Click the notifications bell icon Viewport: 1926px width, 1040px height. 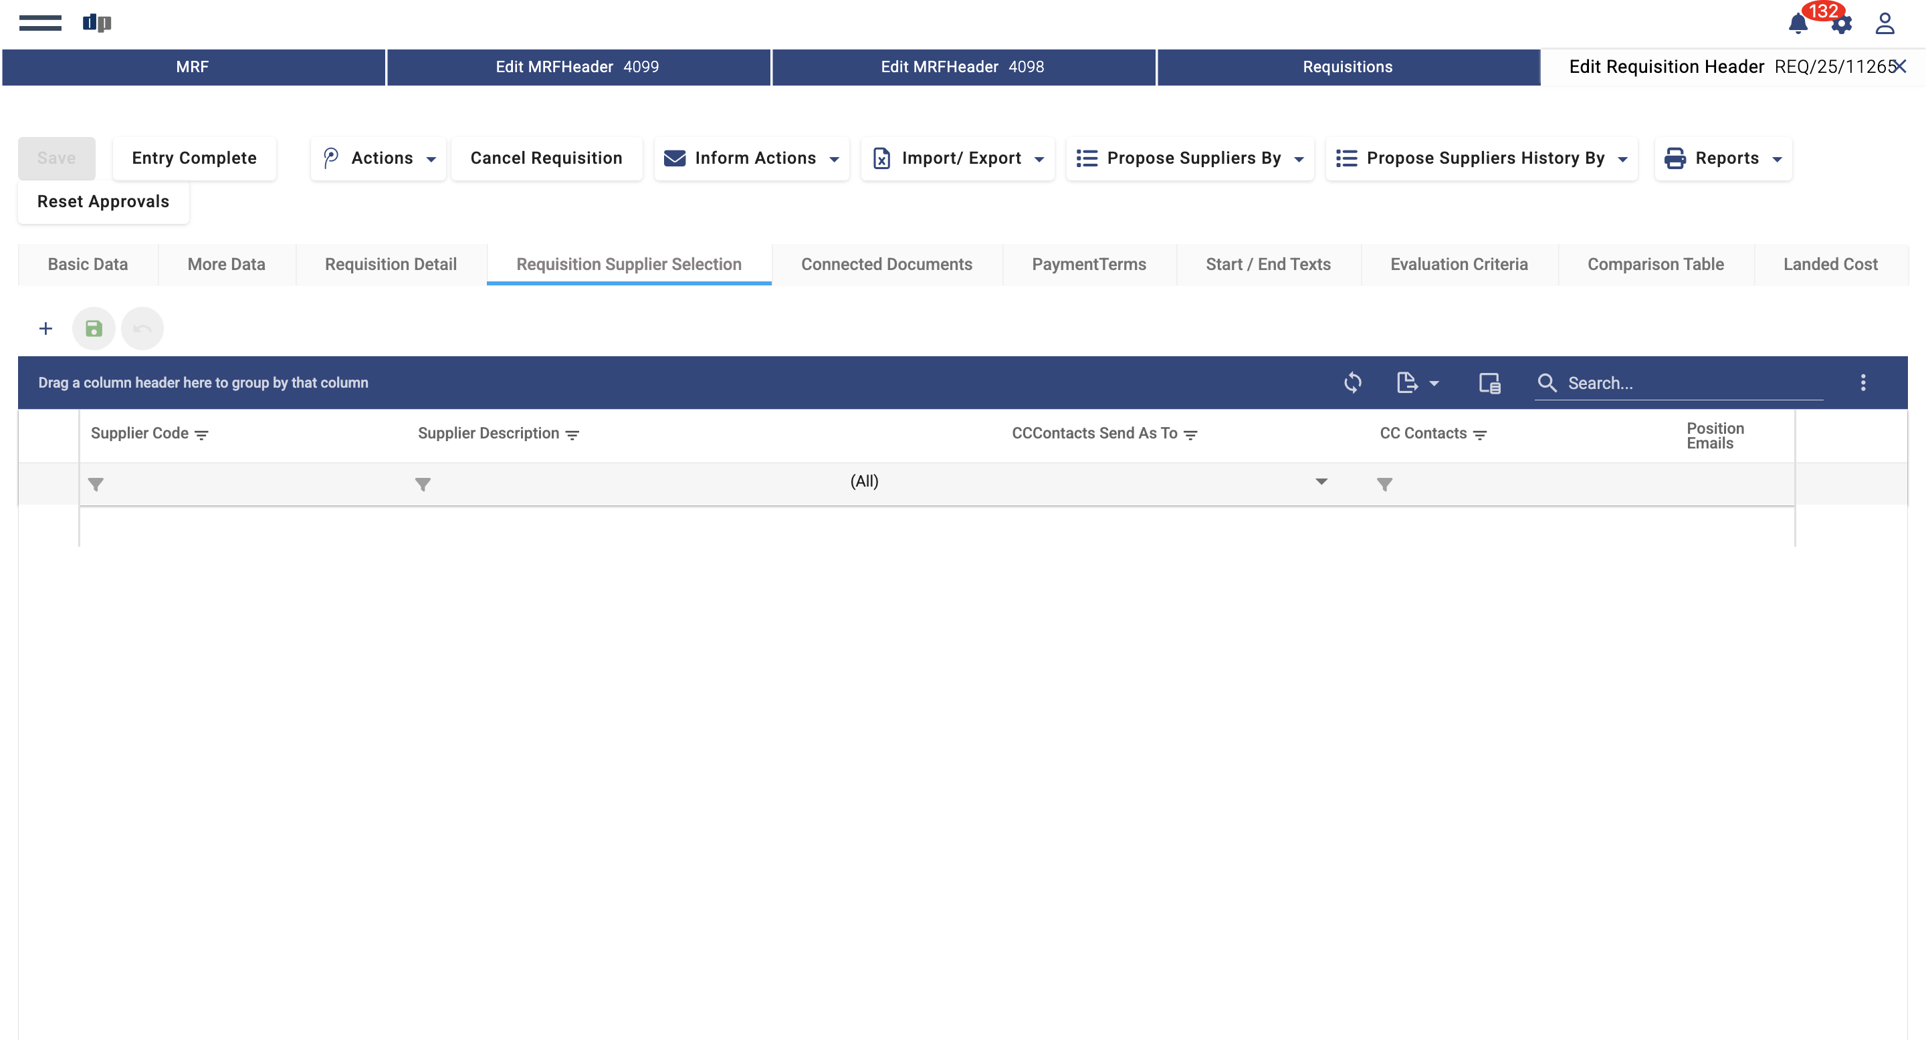[1798, 24]
